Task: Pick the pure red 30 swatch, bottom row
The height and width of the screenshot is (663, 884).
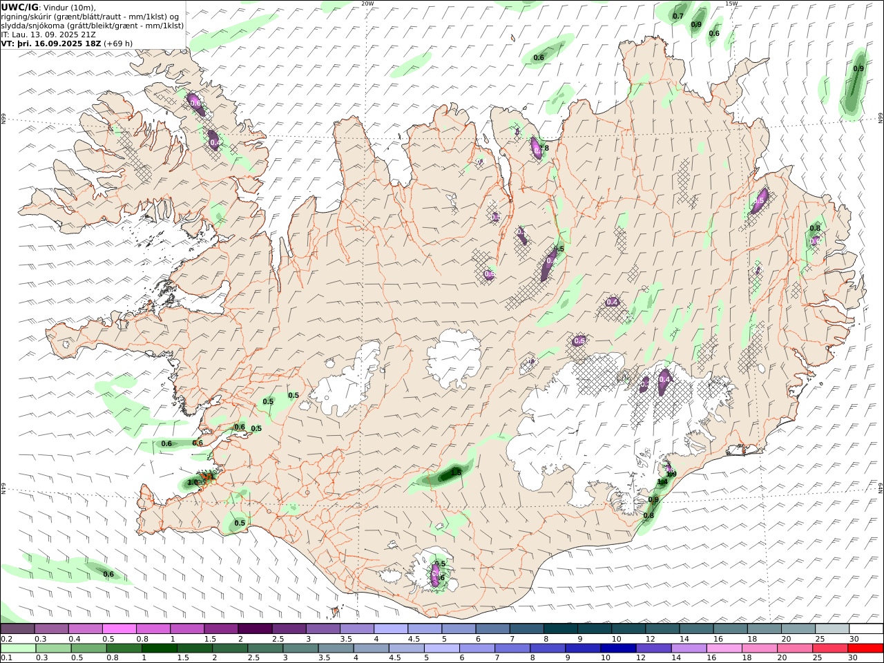Action: [865, 648]
